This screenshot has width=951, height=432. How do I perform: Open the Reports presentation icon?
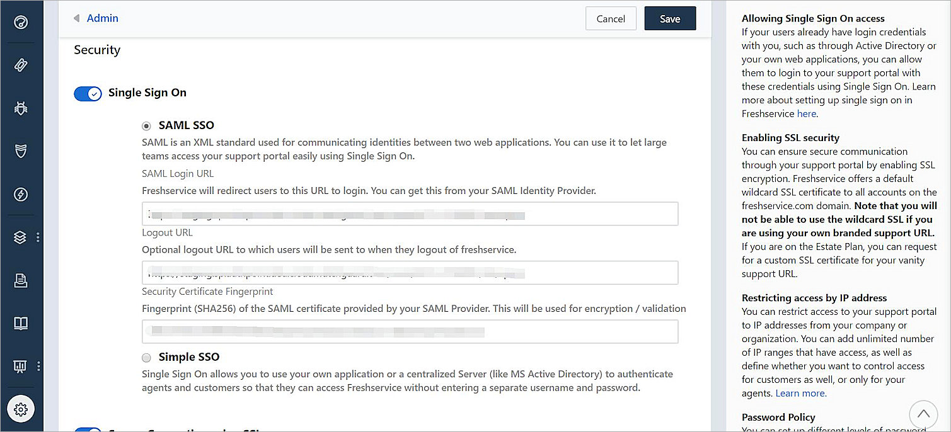(x=21, y=366)
